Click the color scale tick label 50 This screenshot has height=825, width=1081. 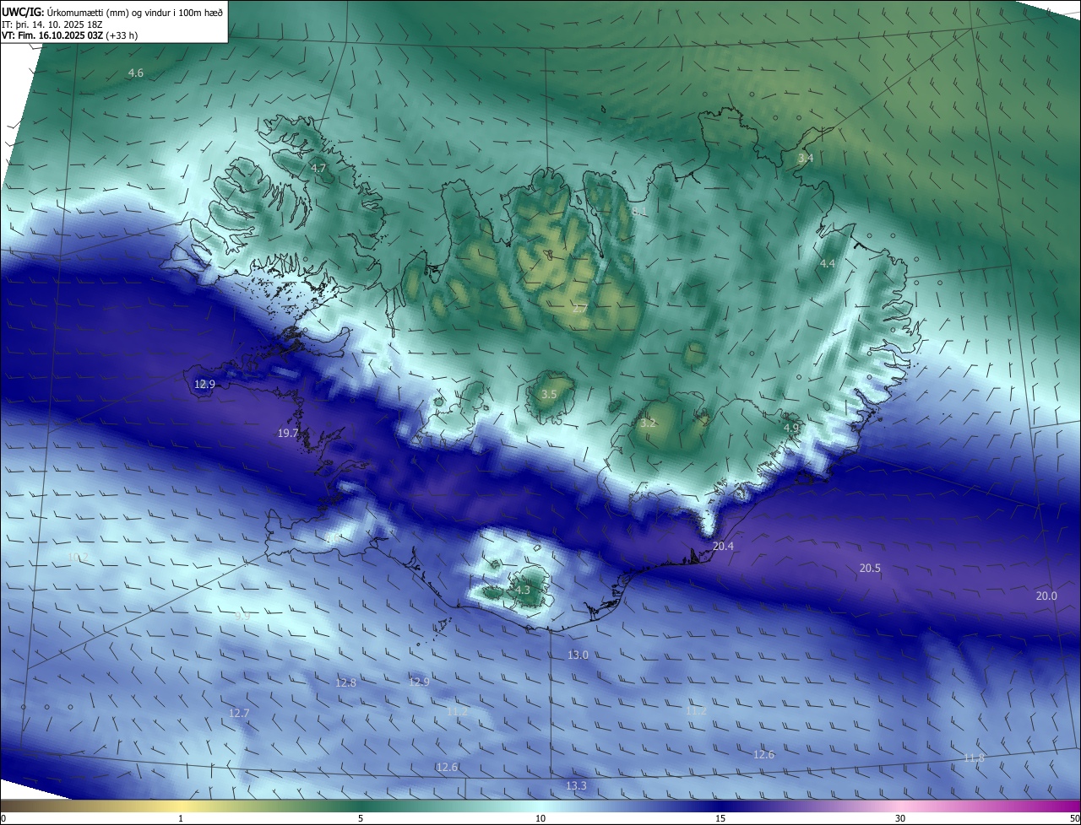coord(1074,818)
